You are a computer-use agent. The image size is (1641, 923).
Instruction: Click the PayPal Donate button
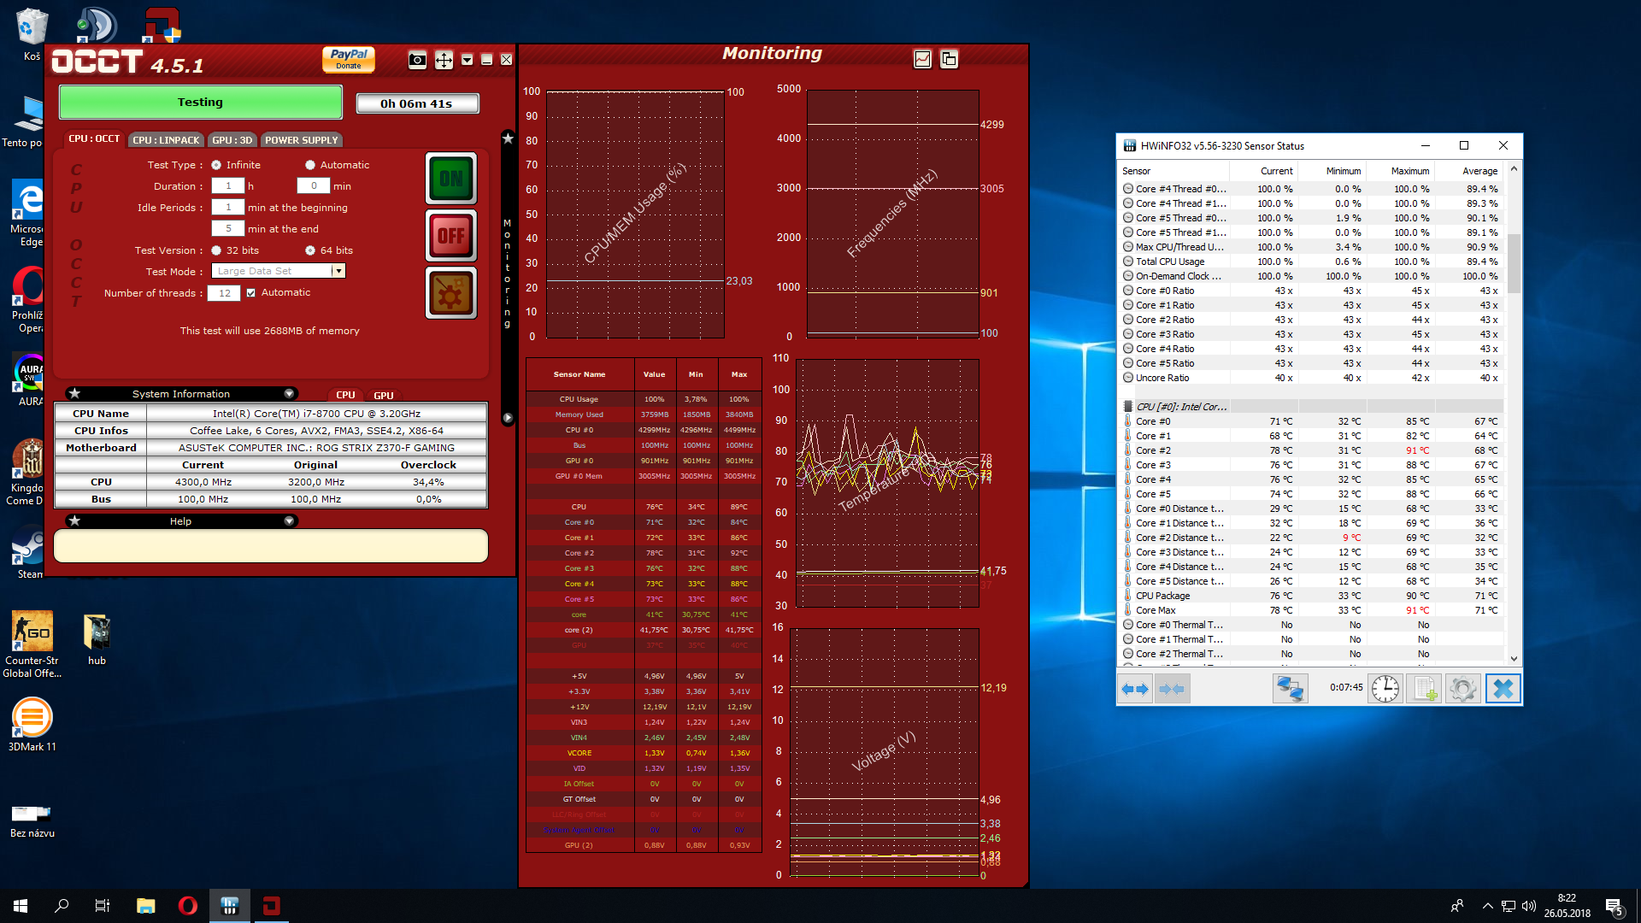pyautogui.click(x=349, y=59)
